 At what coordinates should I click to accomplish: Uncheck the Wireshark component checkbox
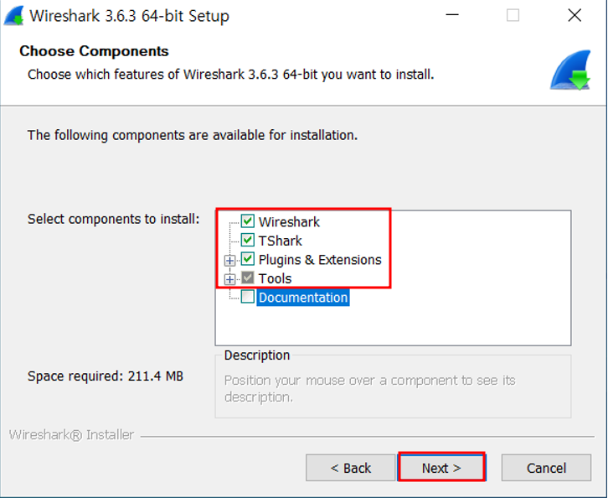tap(247, 220)
